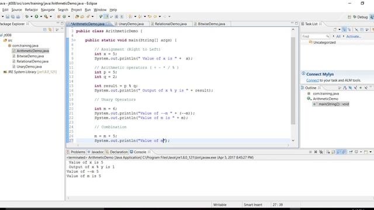
Task: Toggle Block Selection mode icon
Action: click(116, 17)
